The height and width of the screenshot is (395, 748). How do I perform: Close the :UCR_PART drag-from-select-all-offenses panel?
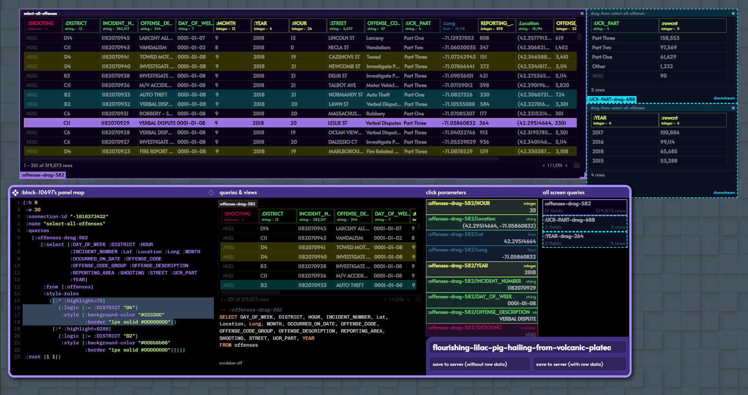(733, 13)
